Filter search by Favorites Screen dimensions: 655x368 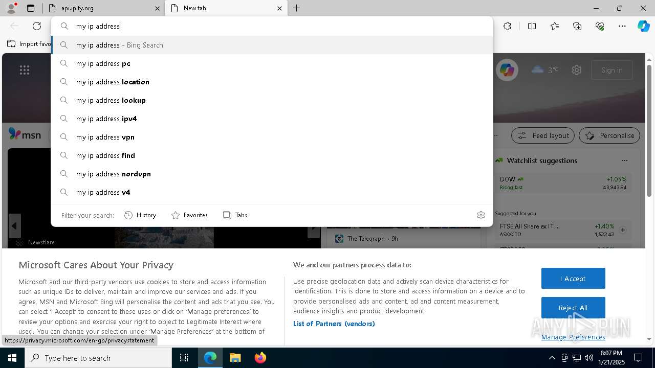[189, 215]
